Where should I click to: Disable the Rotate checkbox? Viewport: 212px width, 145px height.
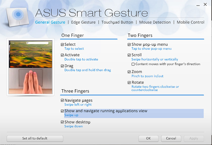(129, 83)
